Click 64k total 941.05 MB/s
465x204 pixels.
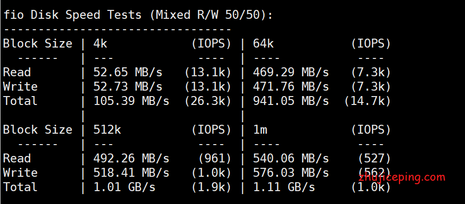291,102
